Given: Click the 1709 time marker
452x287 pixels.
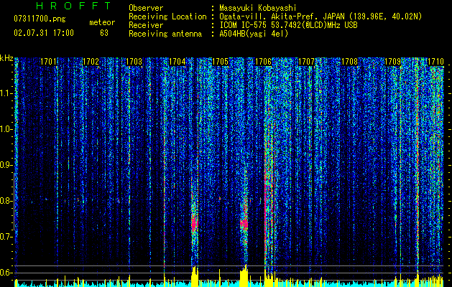Looking at the screenshot, I should [392, 62].
